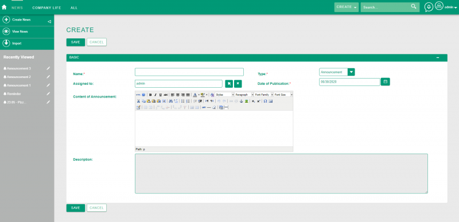Click the bottom CANCEL button
The image size is (459, 222).
(x=96, y=208)
